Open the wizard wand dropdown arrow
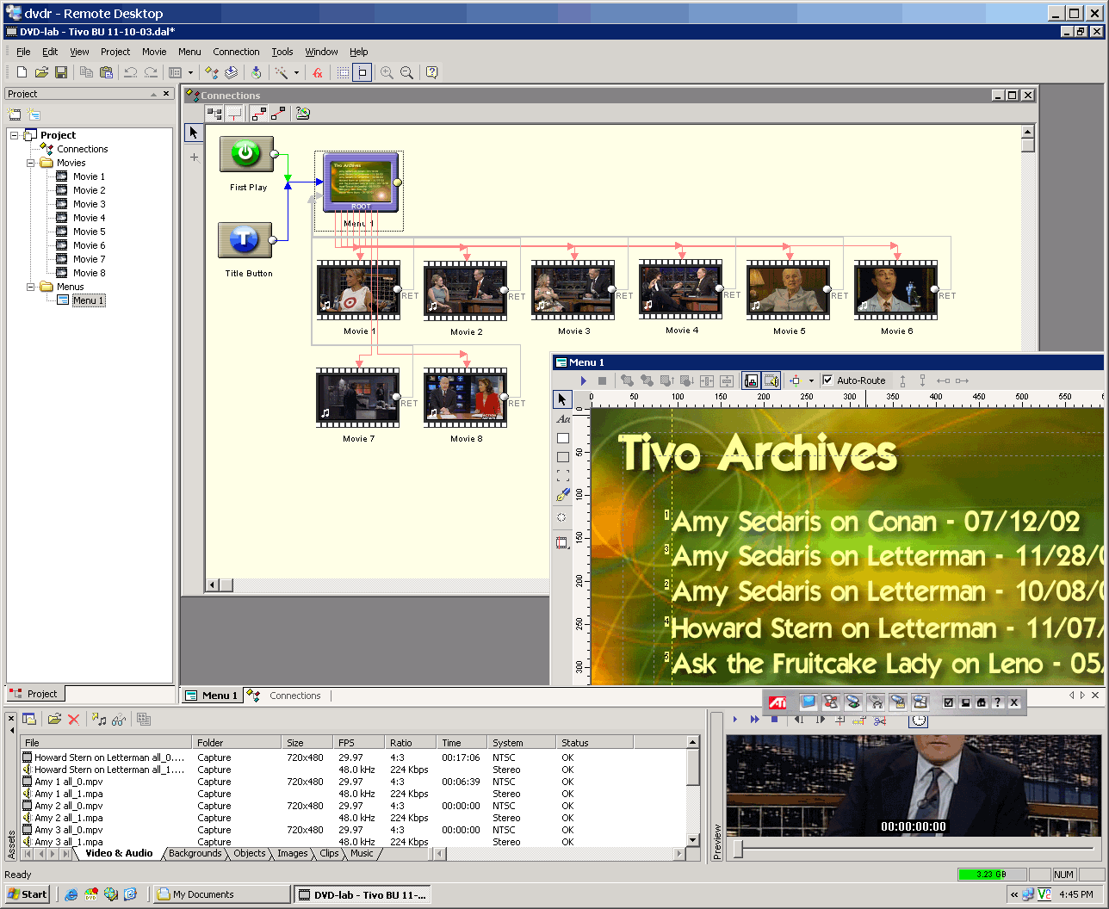Image resolution: width=1109 pixels, height=909 pixels. [x=296, y=73]
